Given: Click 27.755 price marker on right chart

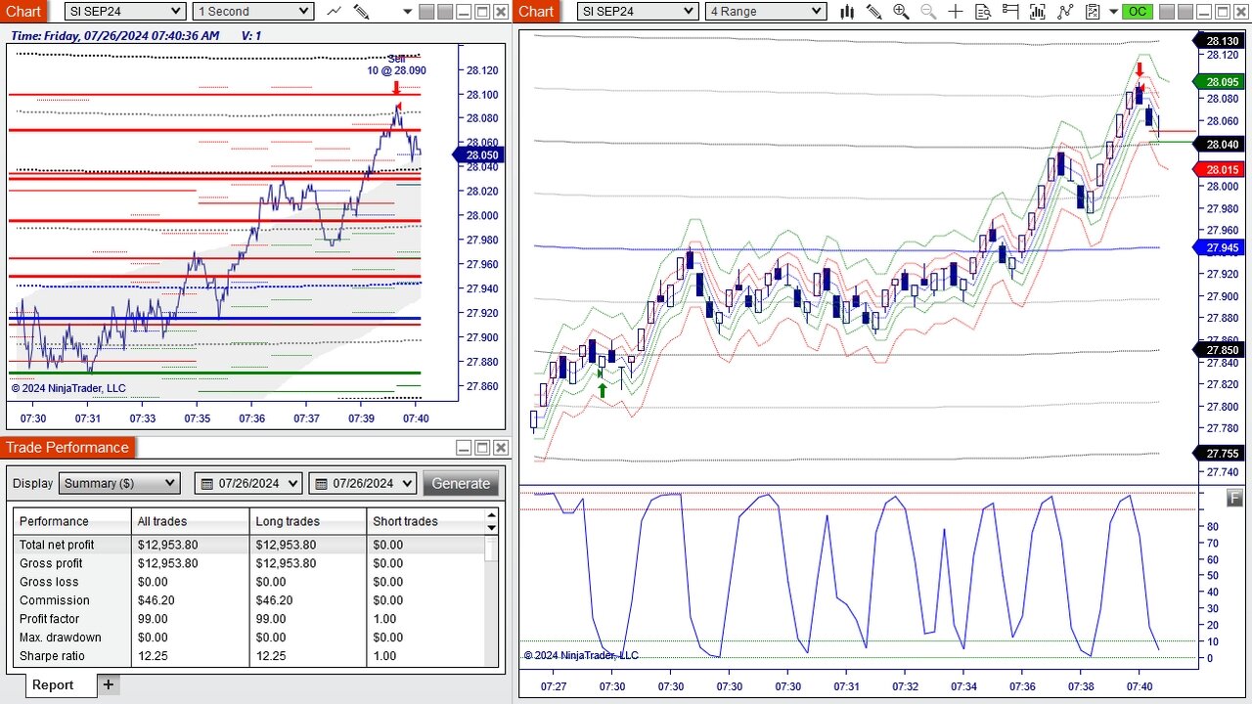Looking at the screenshot, I should click(x=1220, y=453).
